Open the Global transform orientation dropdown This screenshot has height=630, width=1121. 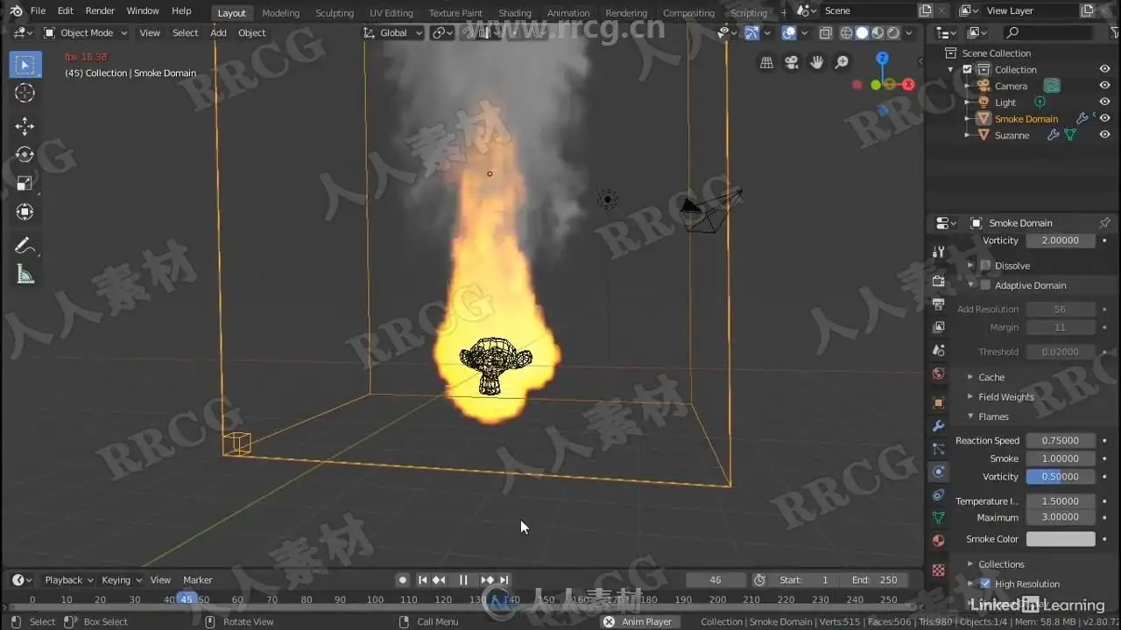tap(393, 33)
